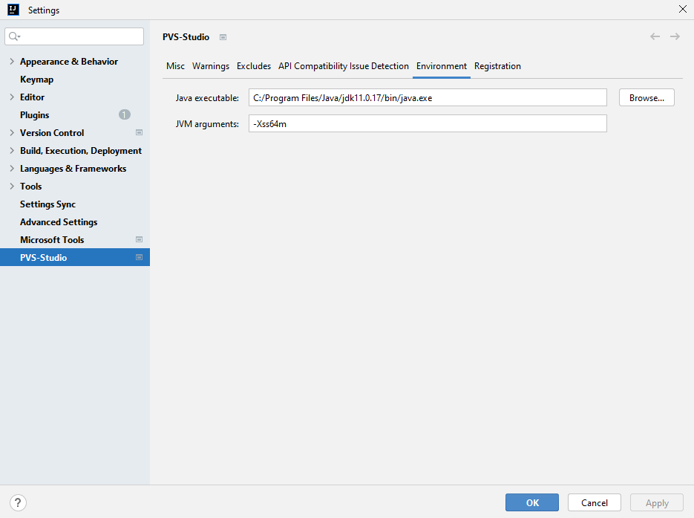The width and height of the screenshot is (694, 518).
Task: Confirm settings with OK
Action: point(532,502)
